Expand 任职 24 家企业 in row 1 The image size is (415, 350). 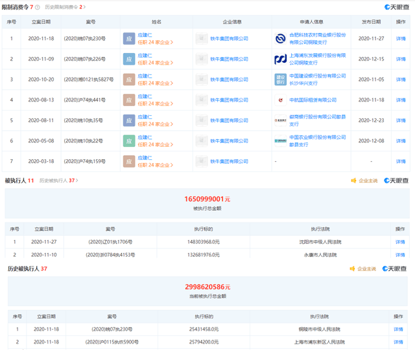click(156, 42)
